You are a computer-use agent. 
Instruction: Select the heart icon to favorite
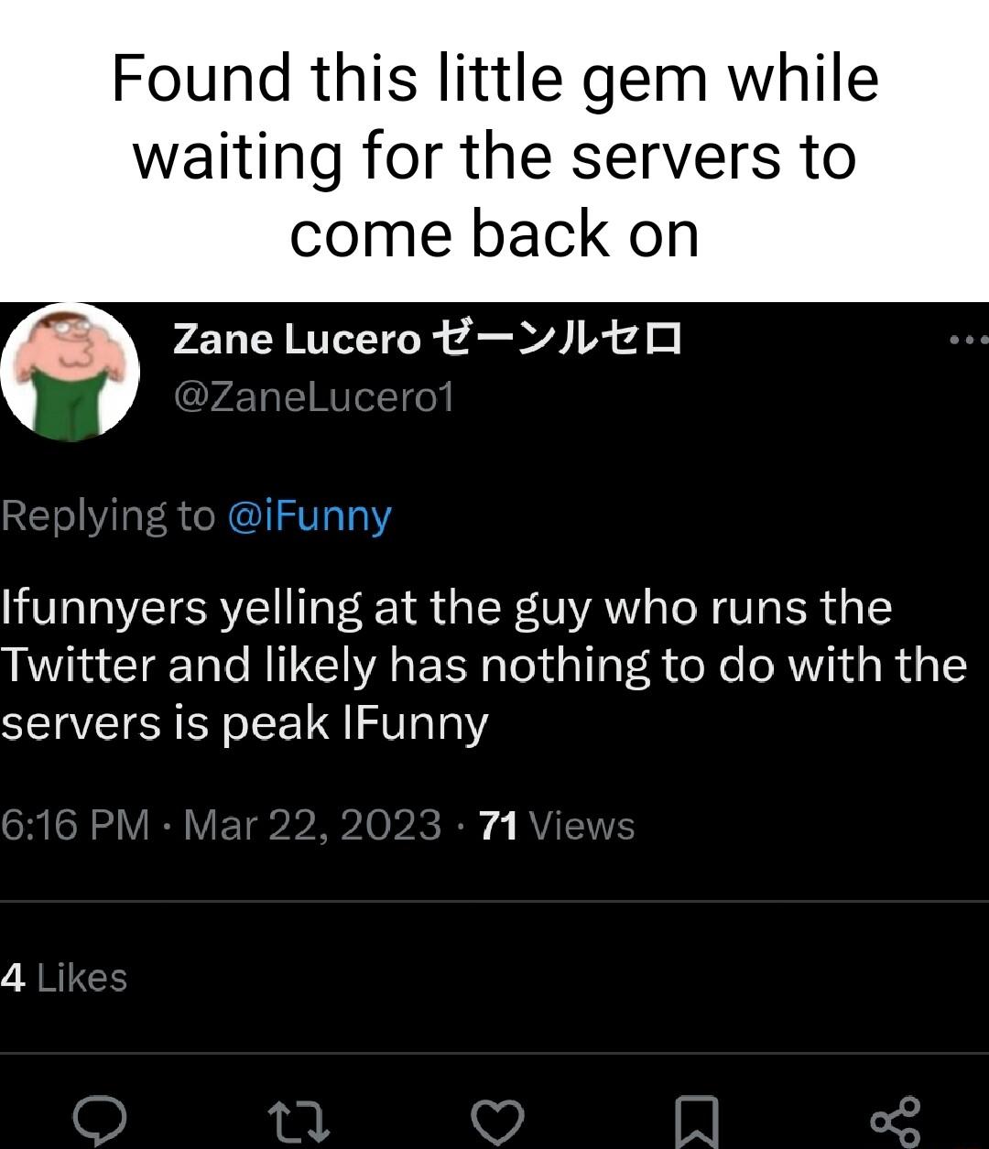[x=496, y=1119]
